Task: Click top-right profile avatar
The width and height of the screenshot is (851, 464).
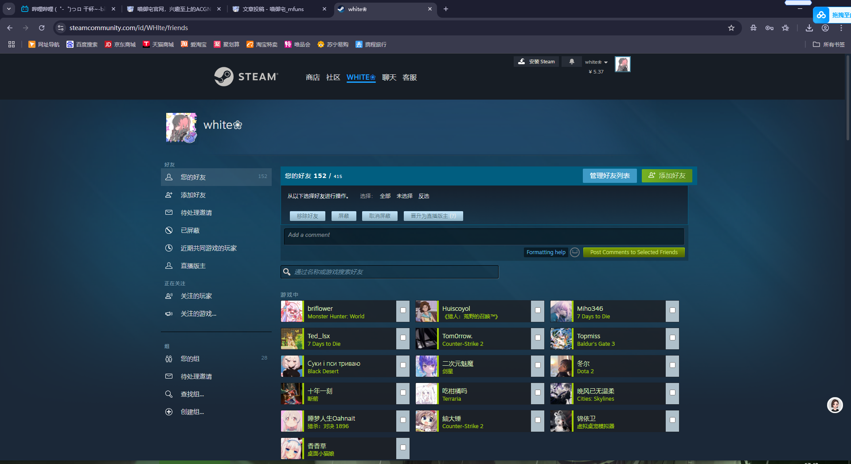Action: (622, 64)
